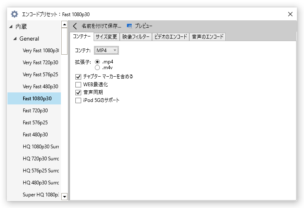Viewport: 304px width, 208px height.
Task: Select the HQ 480p30 Surround preset
Action: [34, 183]
